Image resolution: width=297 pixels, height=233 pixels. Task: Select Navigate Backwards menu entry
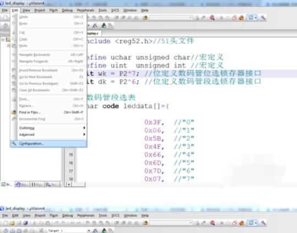pos(48,55)
